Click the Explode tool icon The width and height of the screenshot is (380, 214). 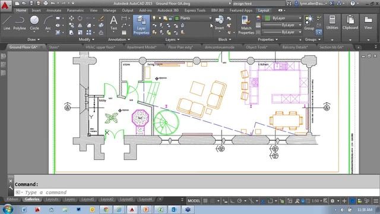click(102, 25)
